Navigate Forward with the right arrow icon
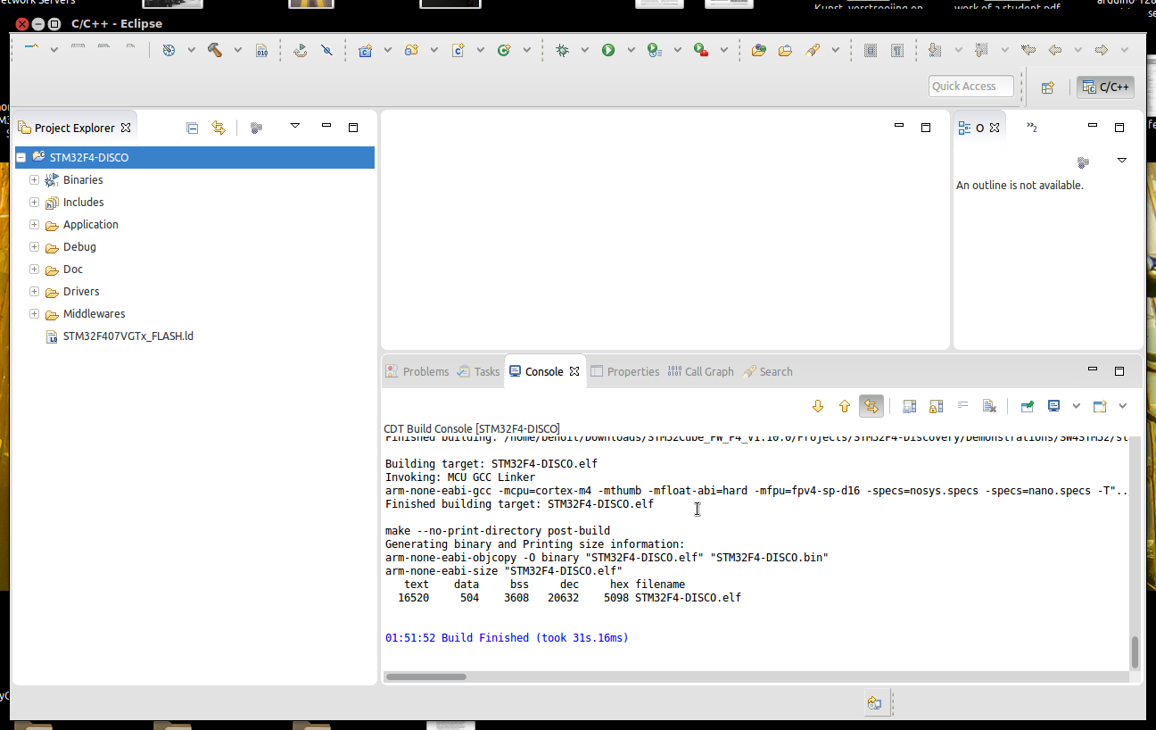1156x730 pixels. [x=1102, y=50]
